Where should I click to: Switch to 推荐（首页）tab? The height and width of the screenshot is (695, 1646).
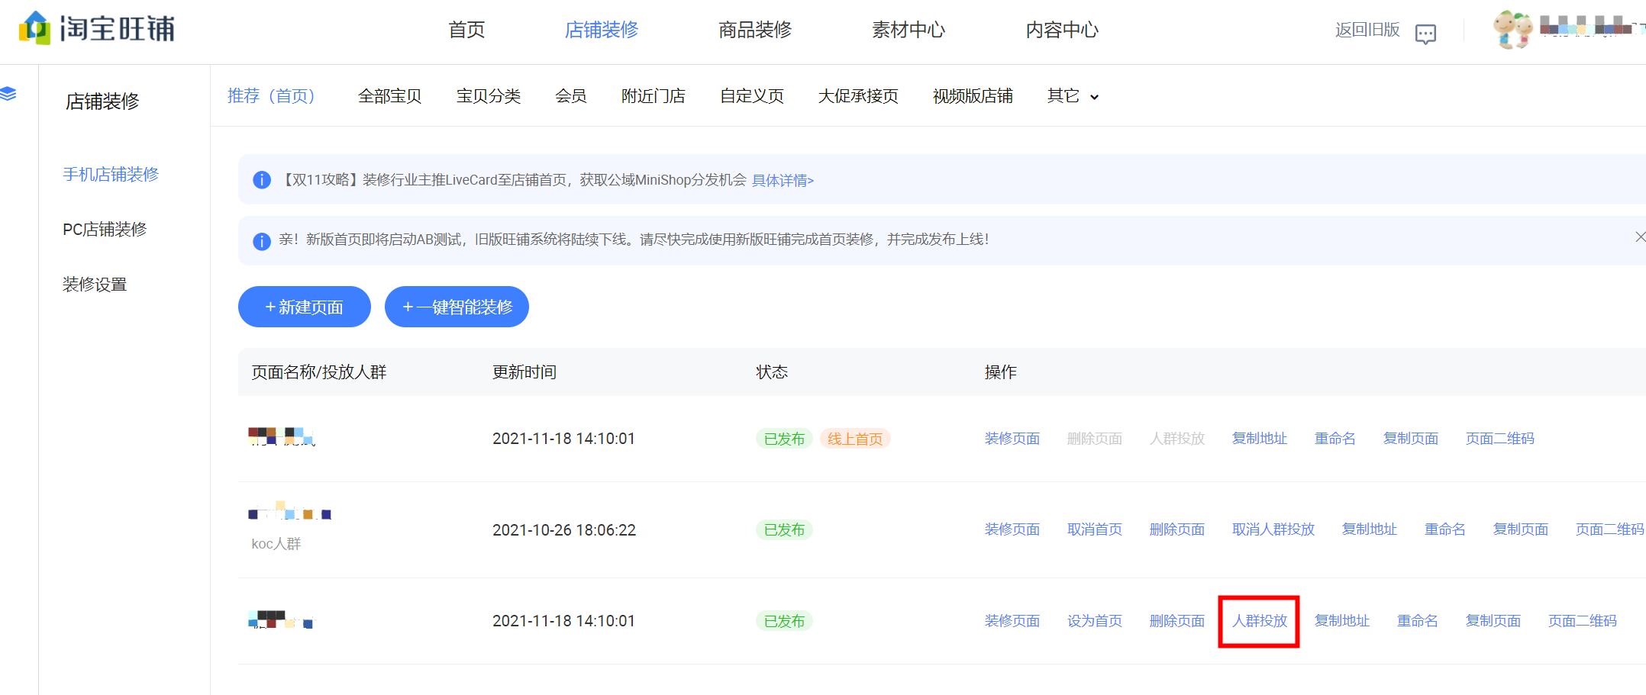coord(271,96)
